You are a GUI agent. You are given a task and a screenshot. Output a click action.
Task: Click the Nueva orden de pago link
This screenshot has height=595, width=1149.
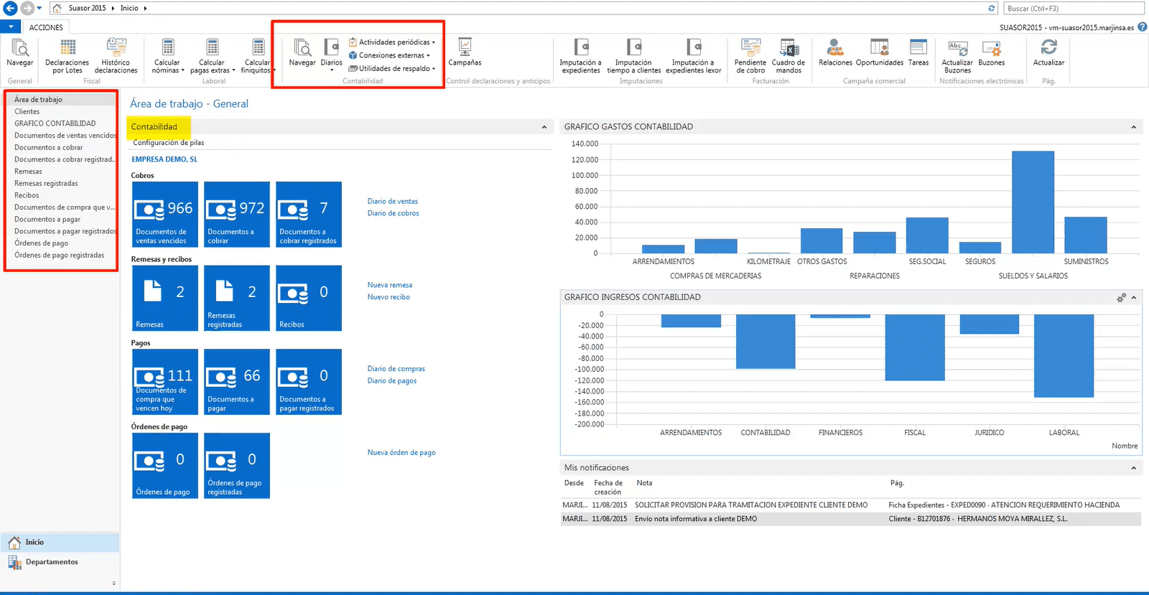point(401,453)
